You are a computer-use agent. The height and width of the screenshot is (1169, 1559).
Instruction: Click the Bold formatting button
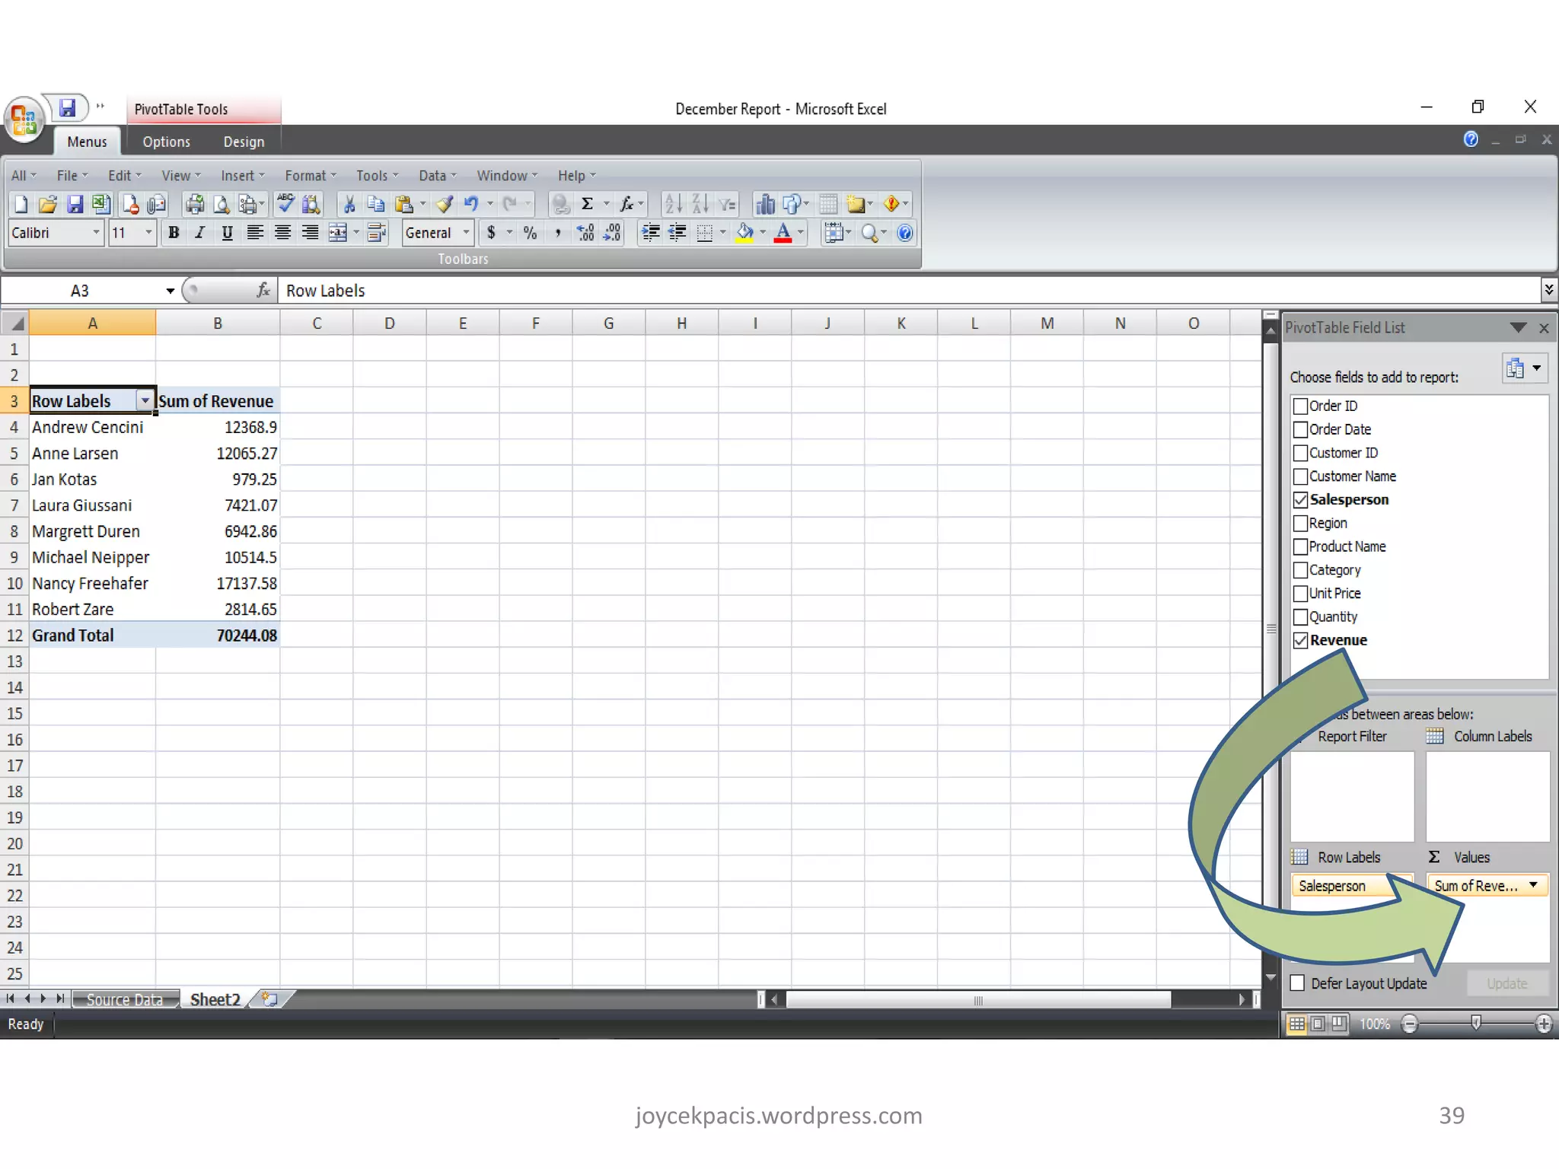[174, 233]
